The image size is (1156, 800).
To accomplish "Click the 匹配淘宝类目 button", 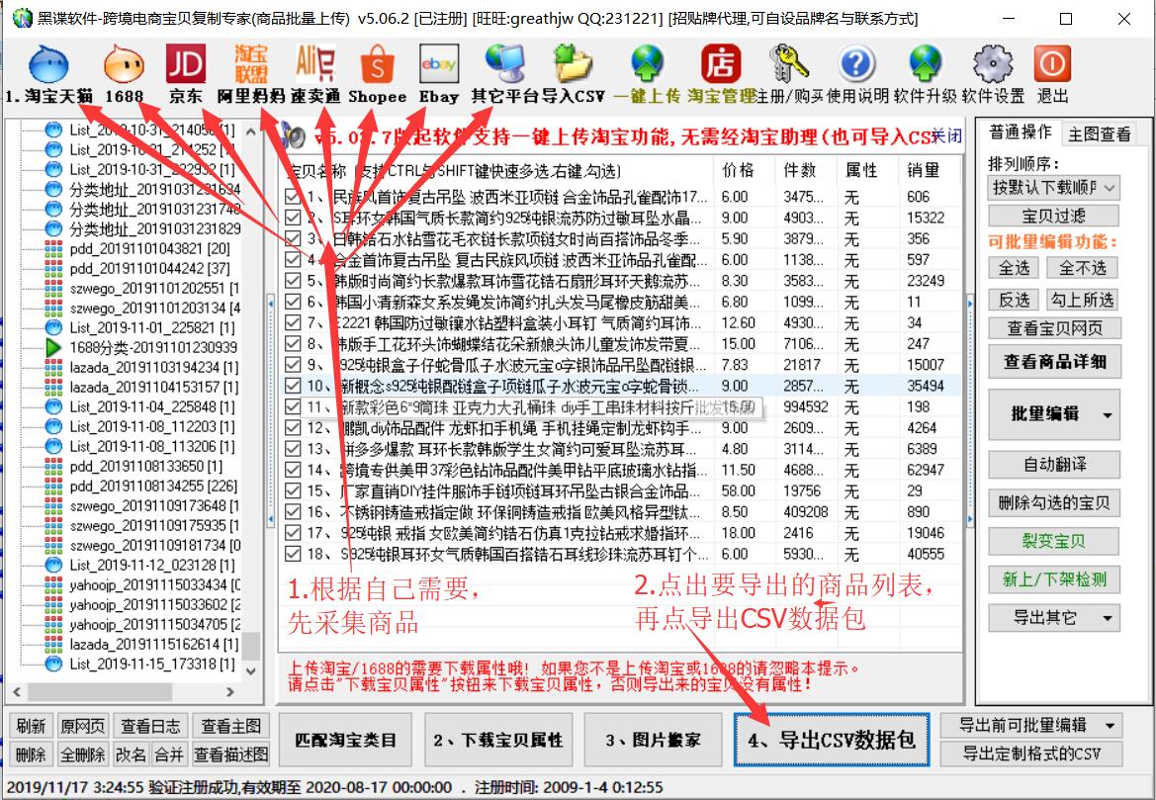I will click(x=345, y=740).
